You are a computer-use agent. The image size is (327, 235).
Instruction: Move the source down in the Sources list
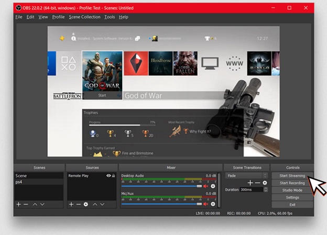click(x=102, y=204)
